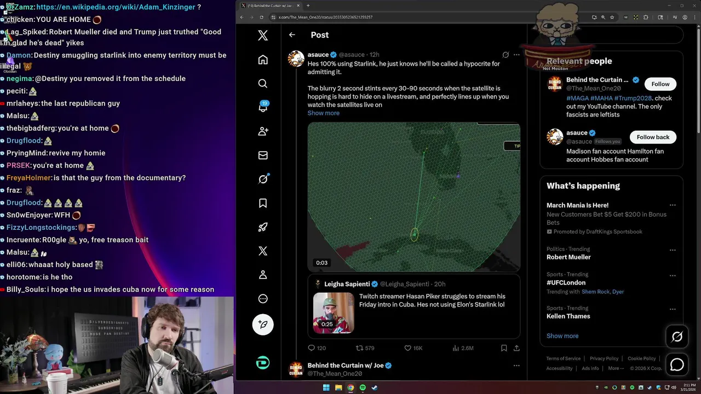Open #UFCLondon trending topic

566,283
